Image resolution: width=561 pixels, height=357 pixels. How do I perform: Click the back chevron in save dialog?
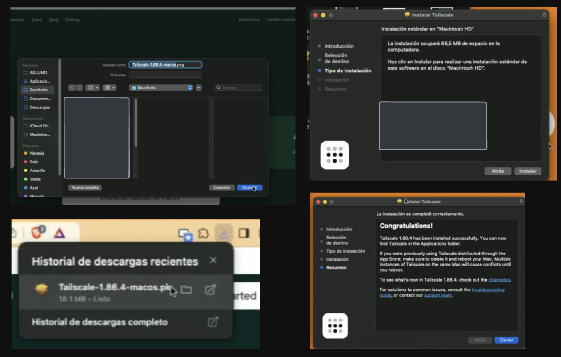click(x=72, y=88)
